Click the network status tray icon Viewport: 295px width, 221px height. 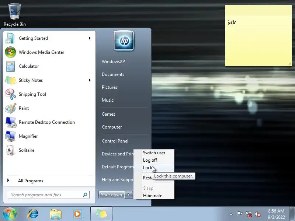249,214
